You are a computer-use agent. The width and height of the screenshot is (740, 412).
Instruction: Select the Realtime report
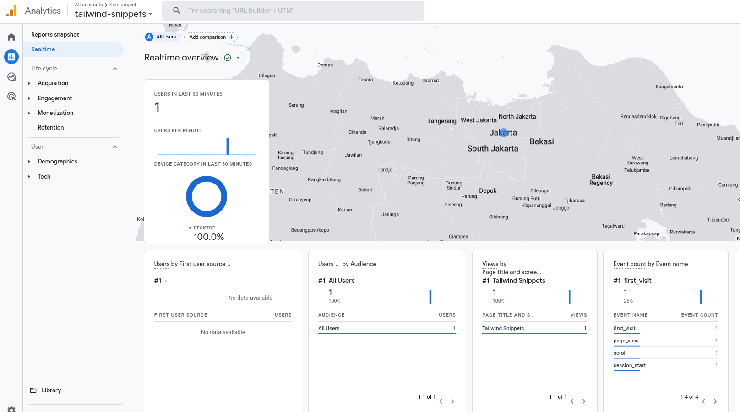point(43,49)
